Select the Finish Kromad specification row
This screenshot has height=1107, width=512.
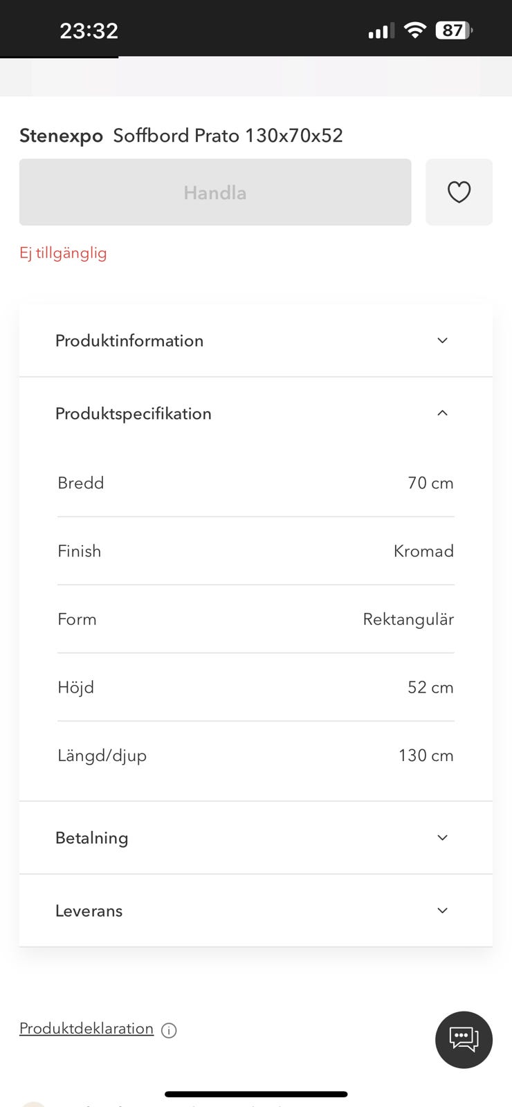coord(255,551)
